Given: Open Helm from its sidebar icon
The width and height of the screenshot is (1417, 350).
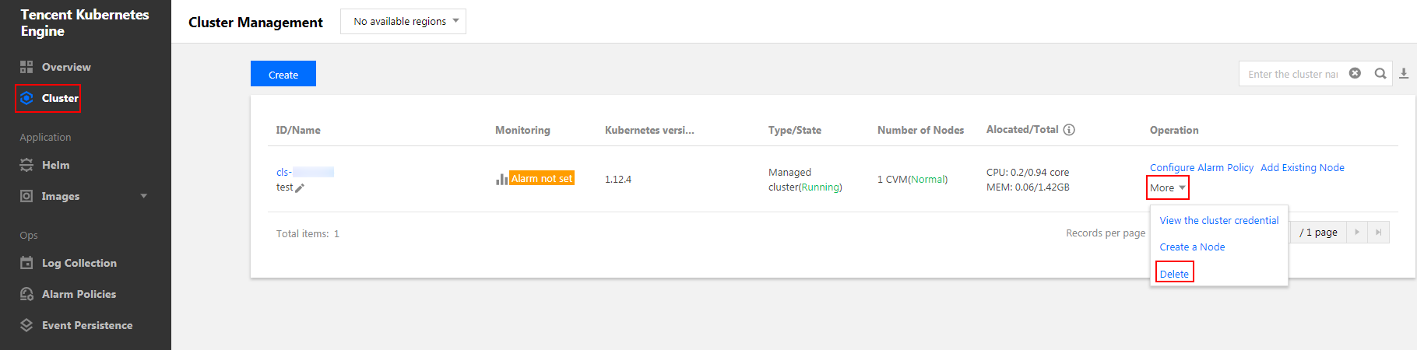Looking at the screenshot, I should [x=26, y=165].
